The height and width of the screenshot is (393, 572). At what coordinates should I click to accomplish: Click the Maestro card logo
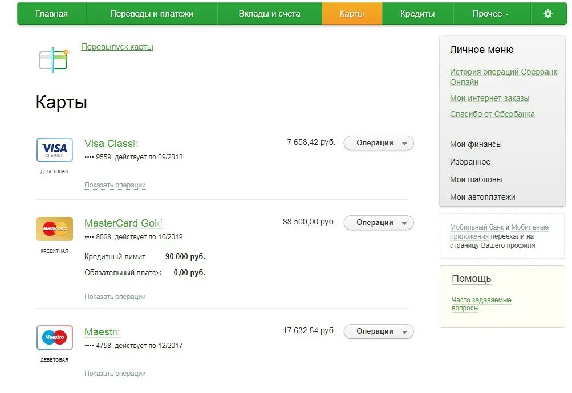[55, 337]
